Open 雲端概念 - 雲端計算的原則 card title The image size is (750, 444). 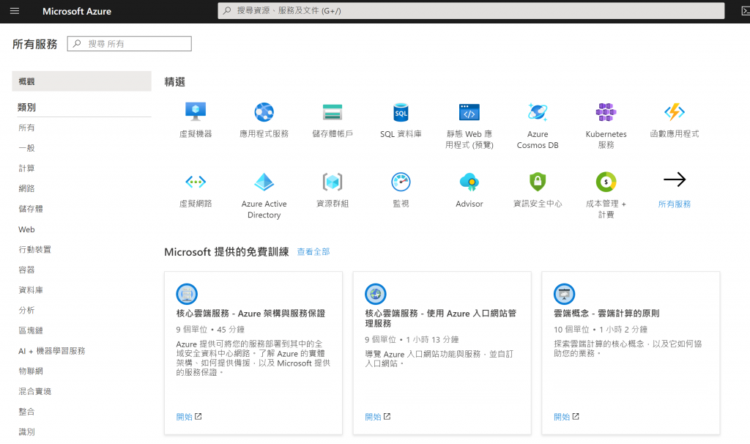click(606, 314)
